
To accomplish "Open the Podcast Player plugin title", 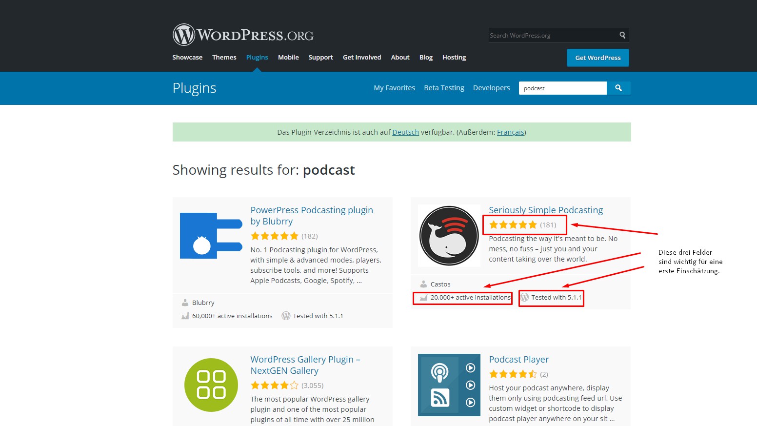I will [x=518, y=360].
